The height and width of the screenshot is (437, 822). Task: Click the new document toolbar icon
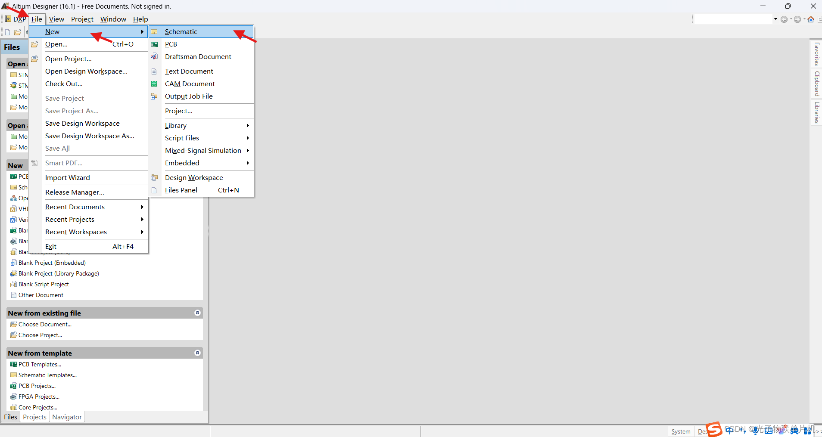click(7, 32)
